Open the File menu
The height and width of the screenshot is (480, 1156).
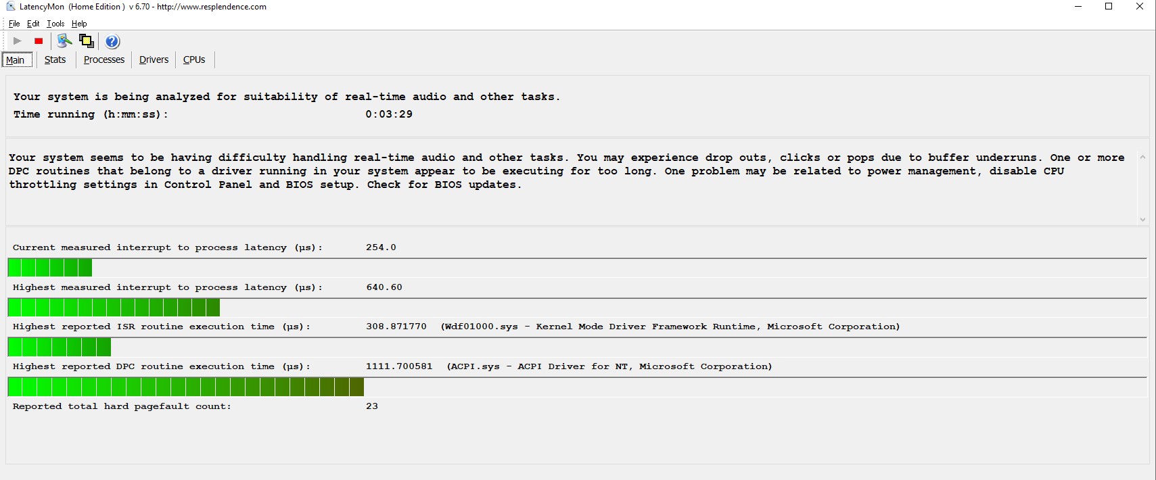pyautogui.click(x=14, y=24)
